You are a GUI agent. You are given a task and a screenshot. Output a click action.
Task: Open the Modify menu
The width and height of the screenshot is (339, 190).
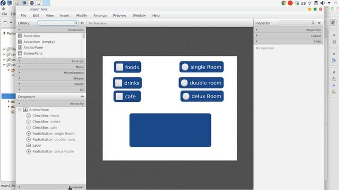(x=82, y=15)
